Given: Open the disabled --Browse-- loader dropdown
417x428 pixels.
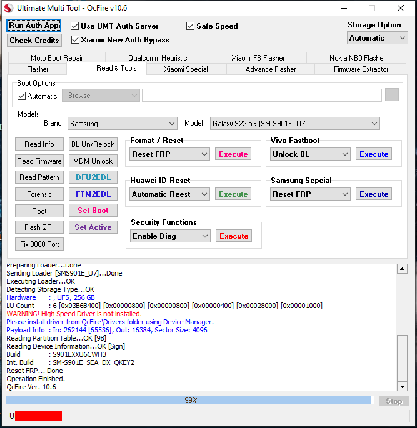Looking at the screenshot, I should point(101,96).
